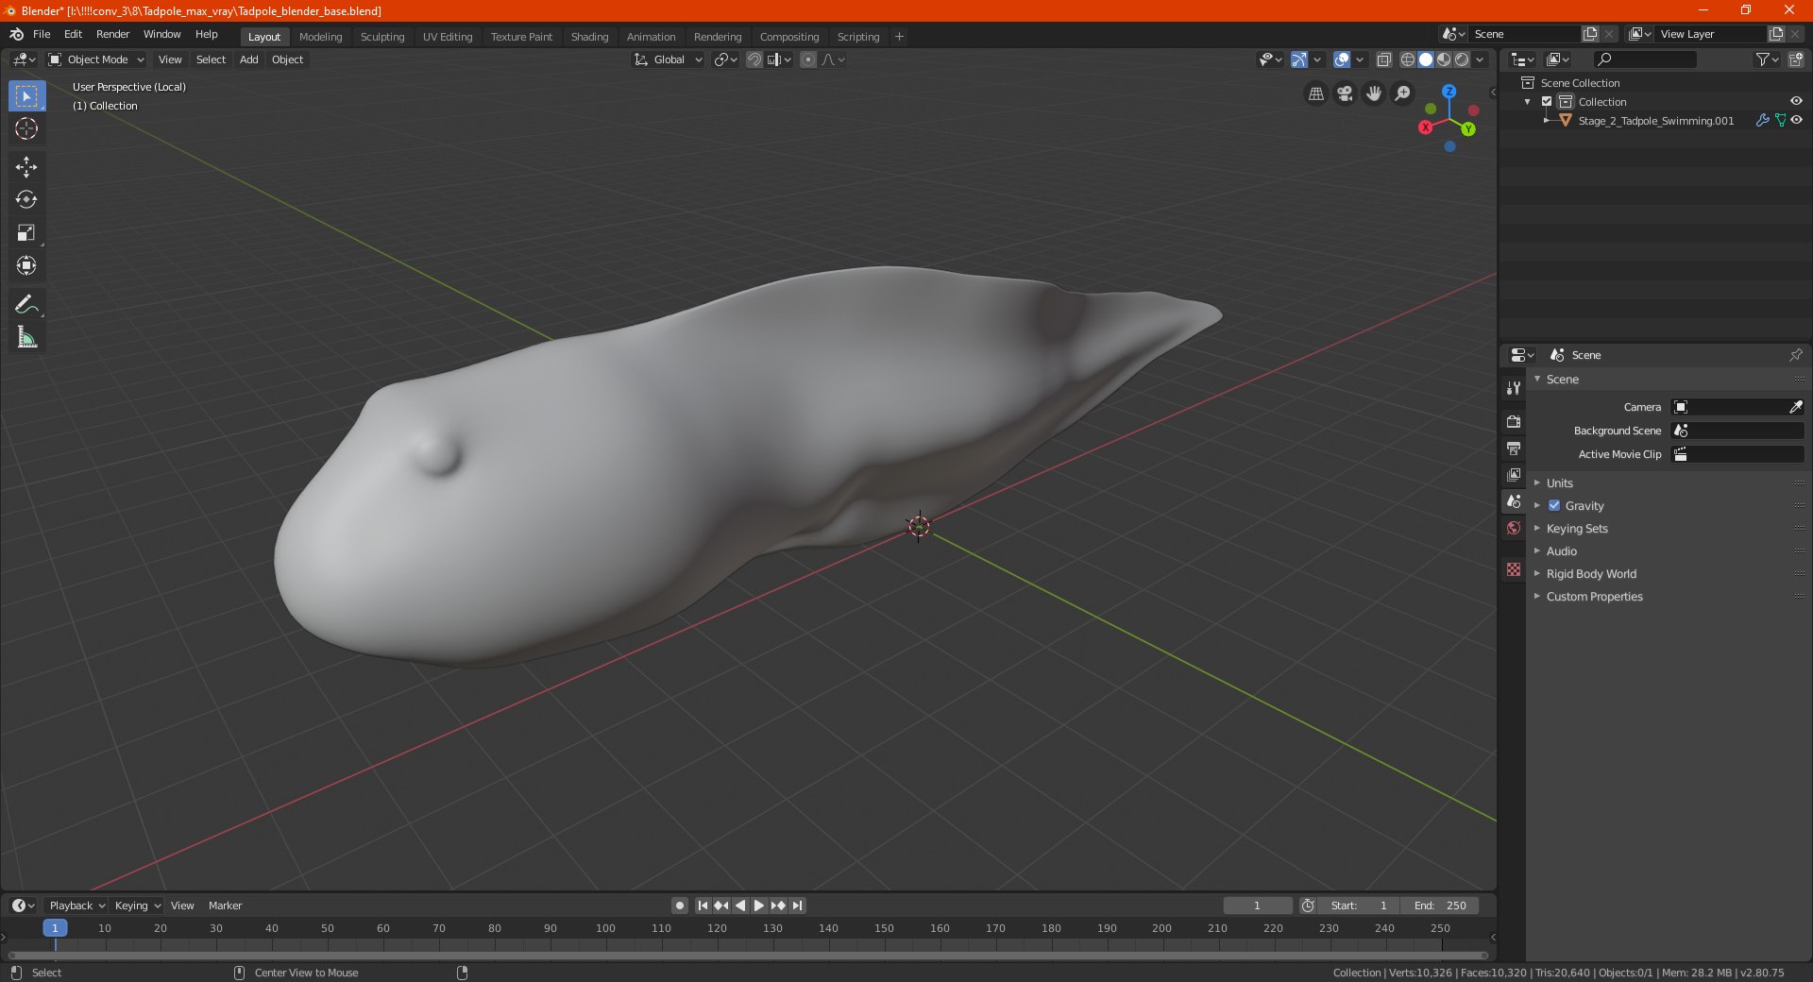Screen dimensions: 1813x982
Task: Open the pivot point dropdown
Action: pos(725,59)
